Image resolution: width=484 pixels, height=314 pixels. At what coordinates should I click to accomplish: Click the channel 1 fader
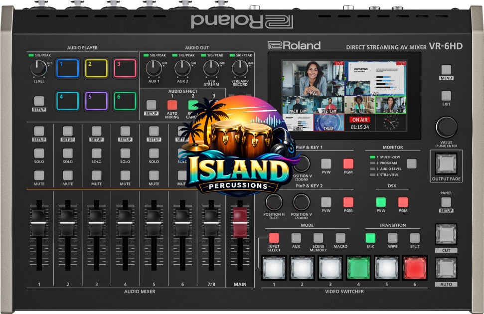38,223
